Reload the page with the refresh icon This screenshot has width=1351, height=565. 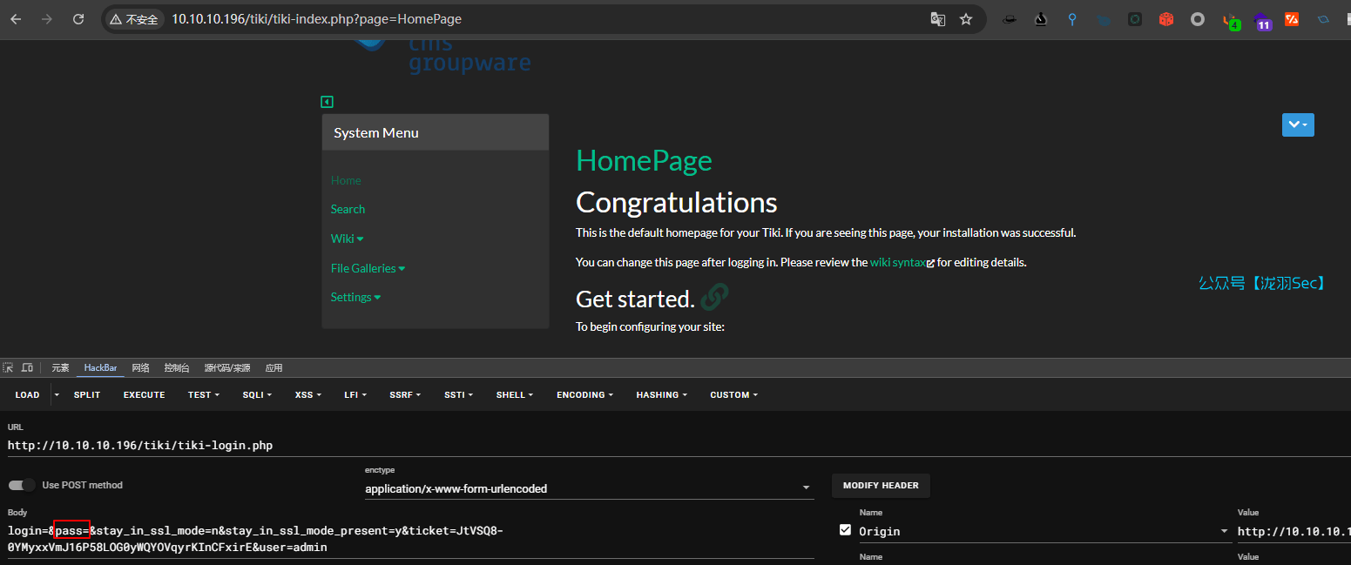pos(78,19)
